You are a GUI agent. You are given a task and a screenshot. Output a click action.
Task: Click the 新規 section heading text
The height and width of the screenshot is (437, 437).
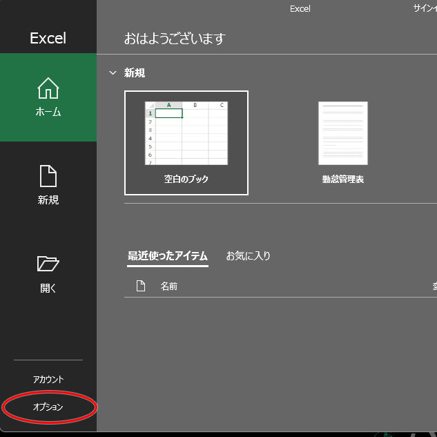pos(135,73)
